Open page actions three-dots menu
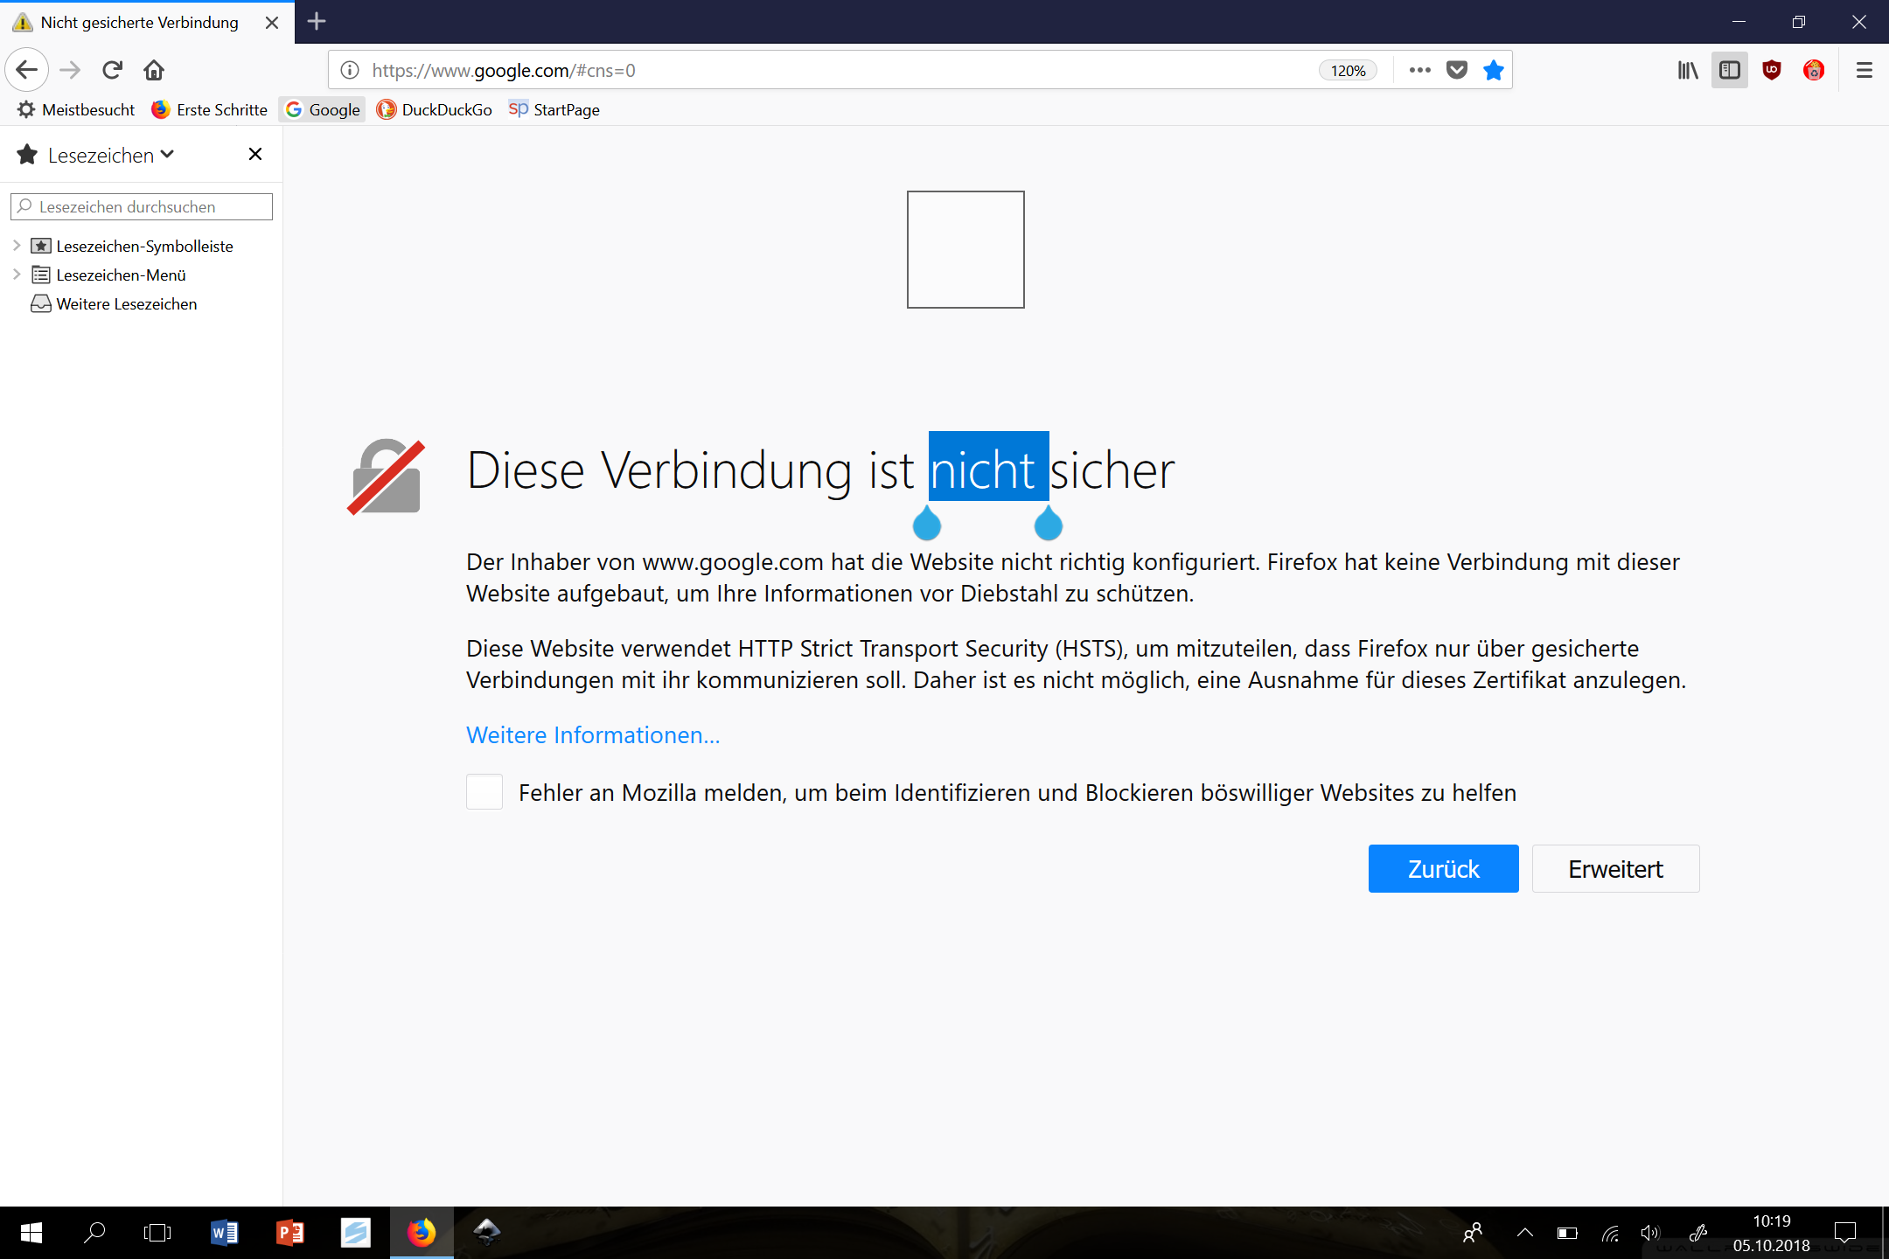Screen dimensions: 1889x1259 (x=1419, y=70)
